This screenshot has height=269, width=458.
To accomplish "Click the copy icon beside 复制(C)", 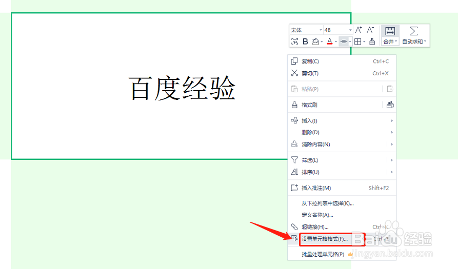I will coord(294,61).
